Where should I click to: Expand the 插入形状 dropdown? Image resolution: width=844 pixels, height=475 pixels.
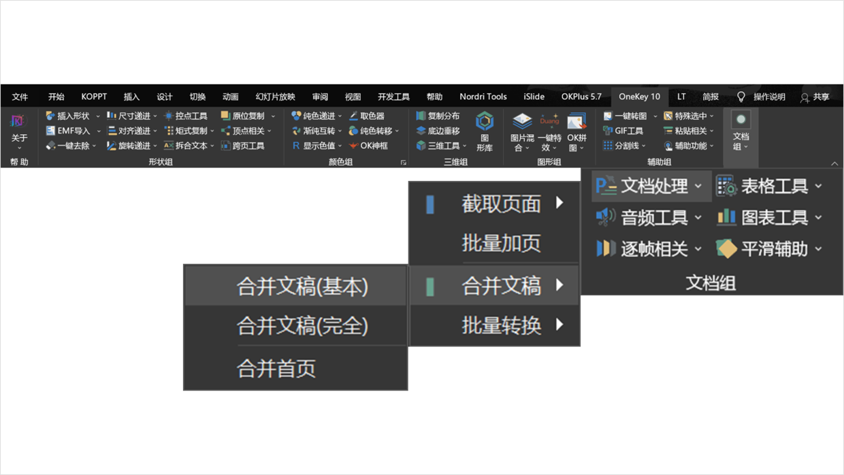(x=98, y=116)
